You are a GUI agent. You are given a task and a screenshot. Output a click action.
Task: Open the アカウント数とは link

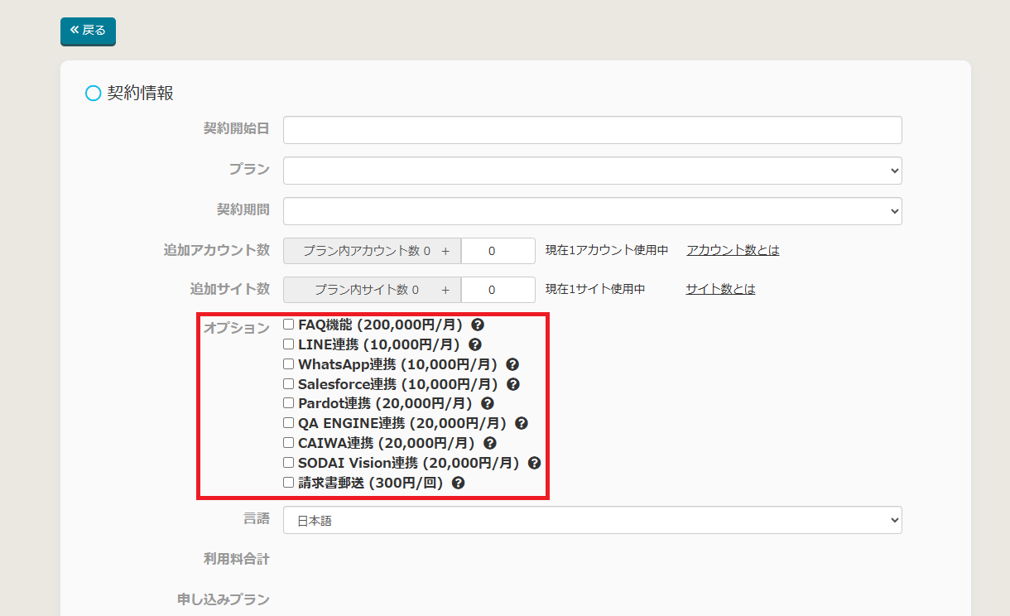click(x=733, y=250)
